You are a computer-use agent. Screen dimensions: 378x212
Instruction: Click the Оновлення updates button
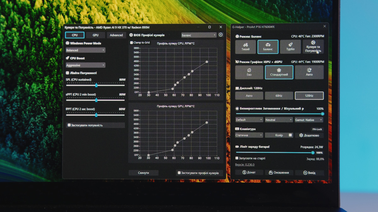(279, 172)
